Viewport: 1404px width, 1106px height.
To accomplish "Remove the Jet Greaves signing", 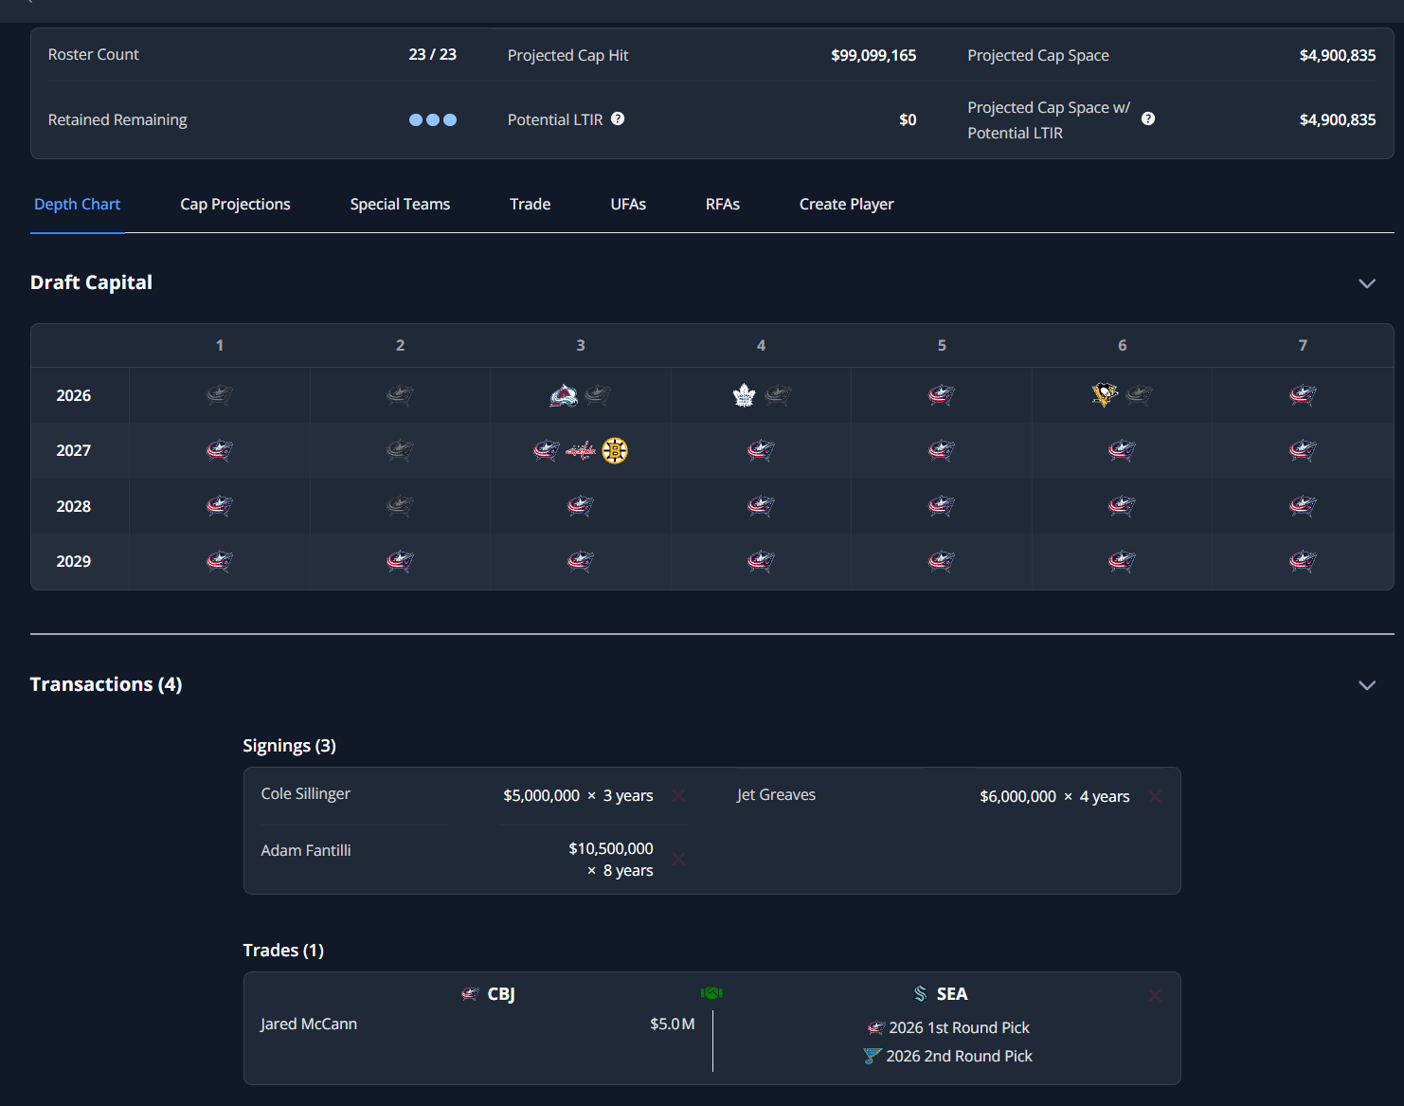I will pos(1155,796).
